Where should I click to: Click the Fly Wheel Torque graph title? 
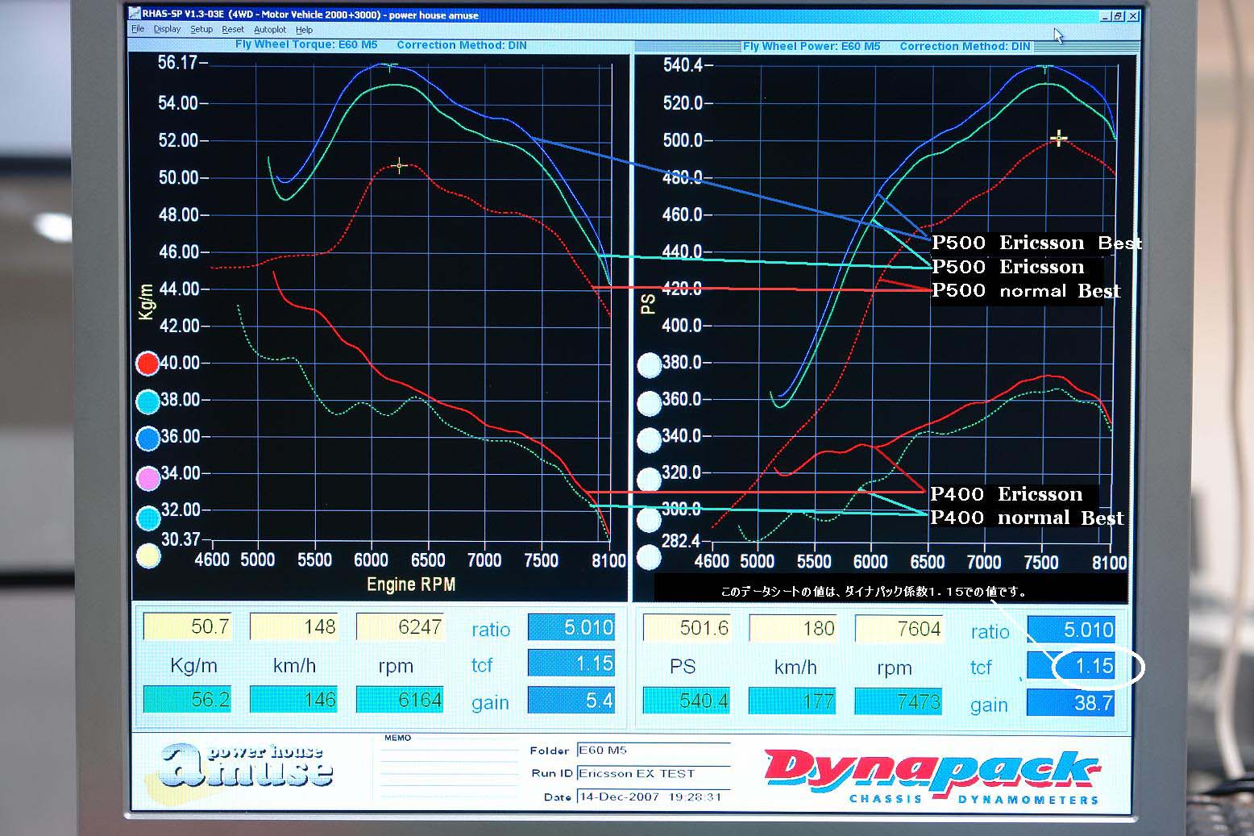pyautogui.click(x=306, y=45)
